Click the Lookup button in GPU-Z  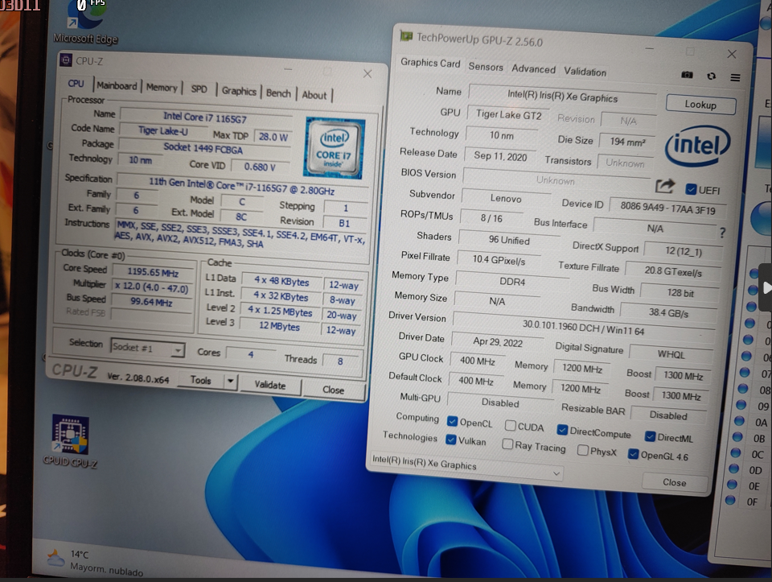(700, 105)
